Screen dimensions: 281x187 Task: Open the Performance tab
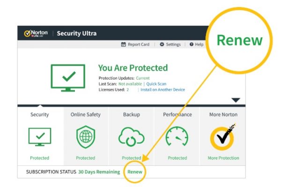coord(177,114)
